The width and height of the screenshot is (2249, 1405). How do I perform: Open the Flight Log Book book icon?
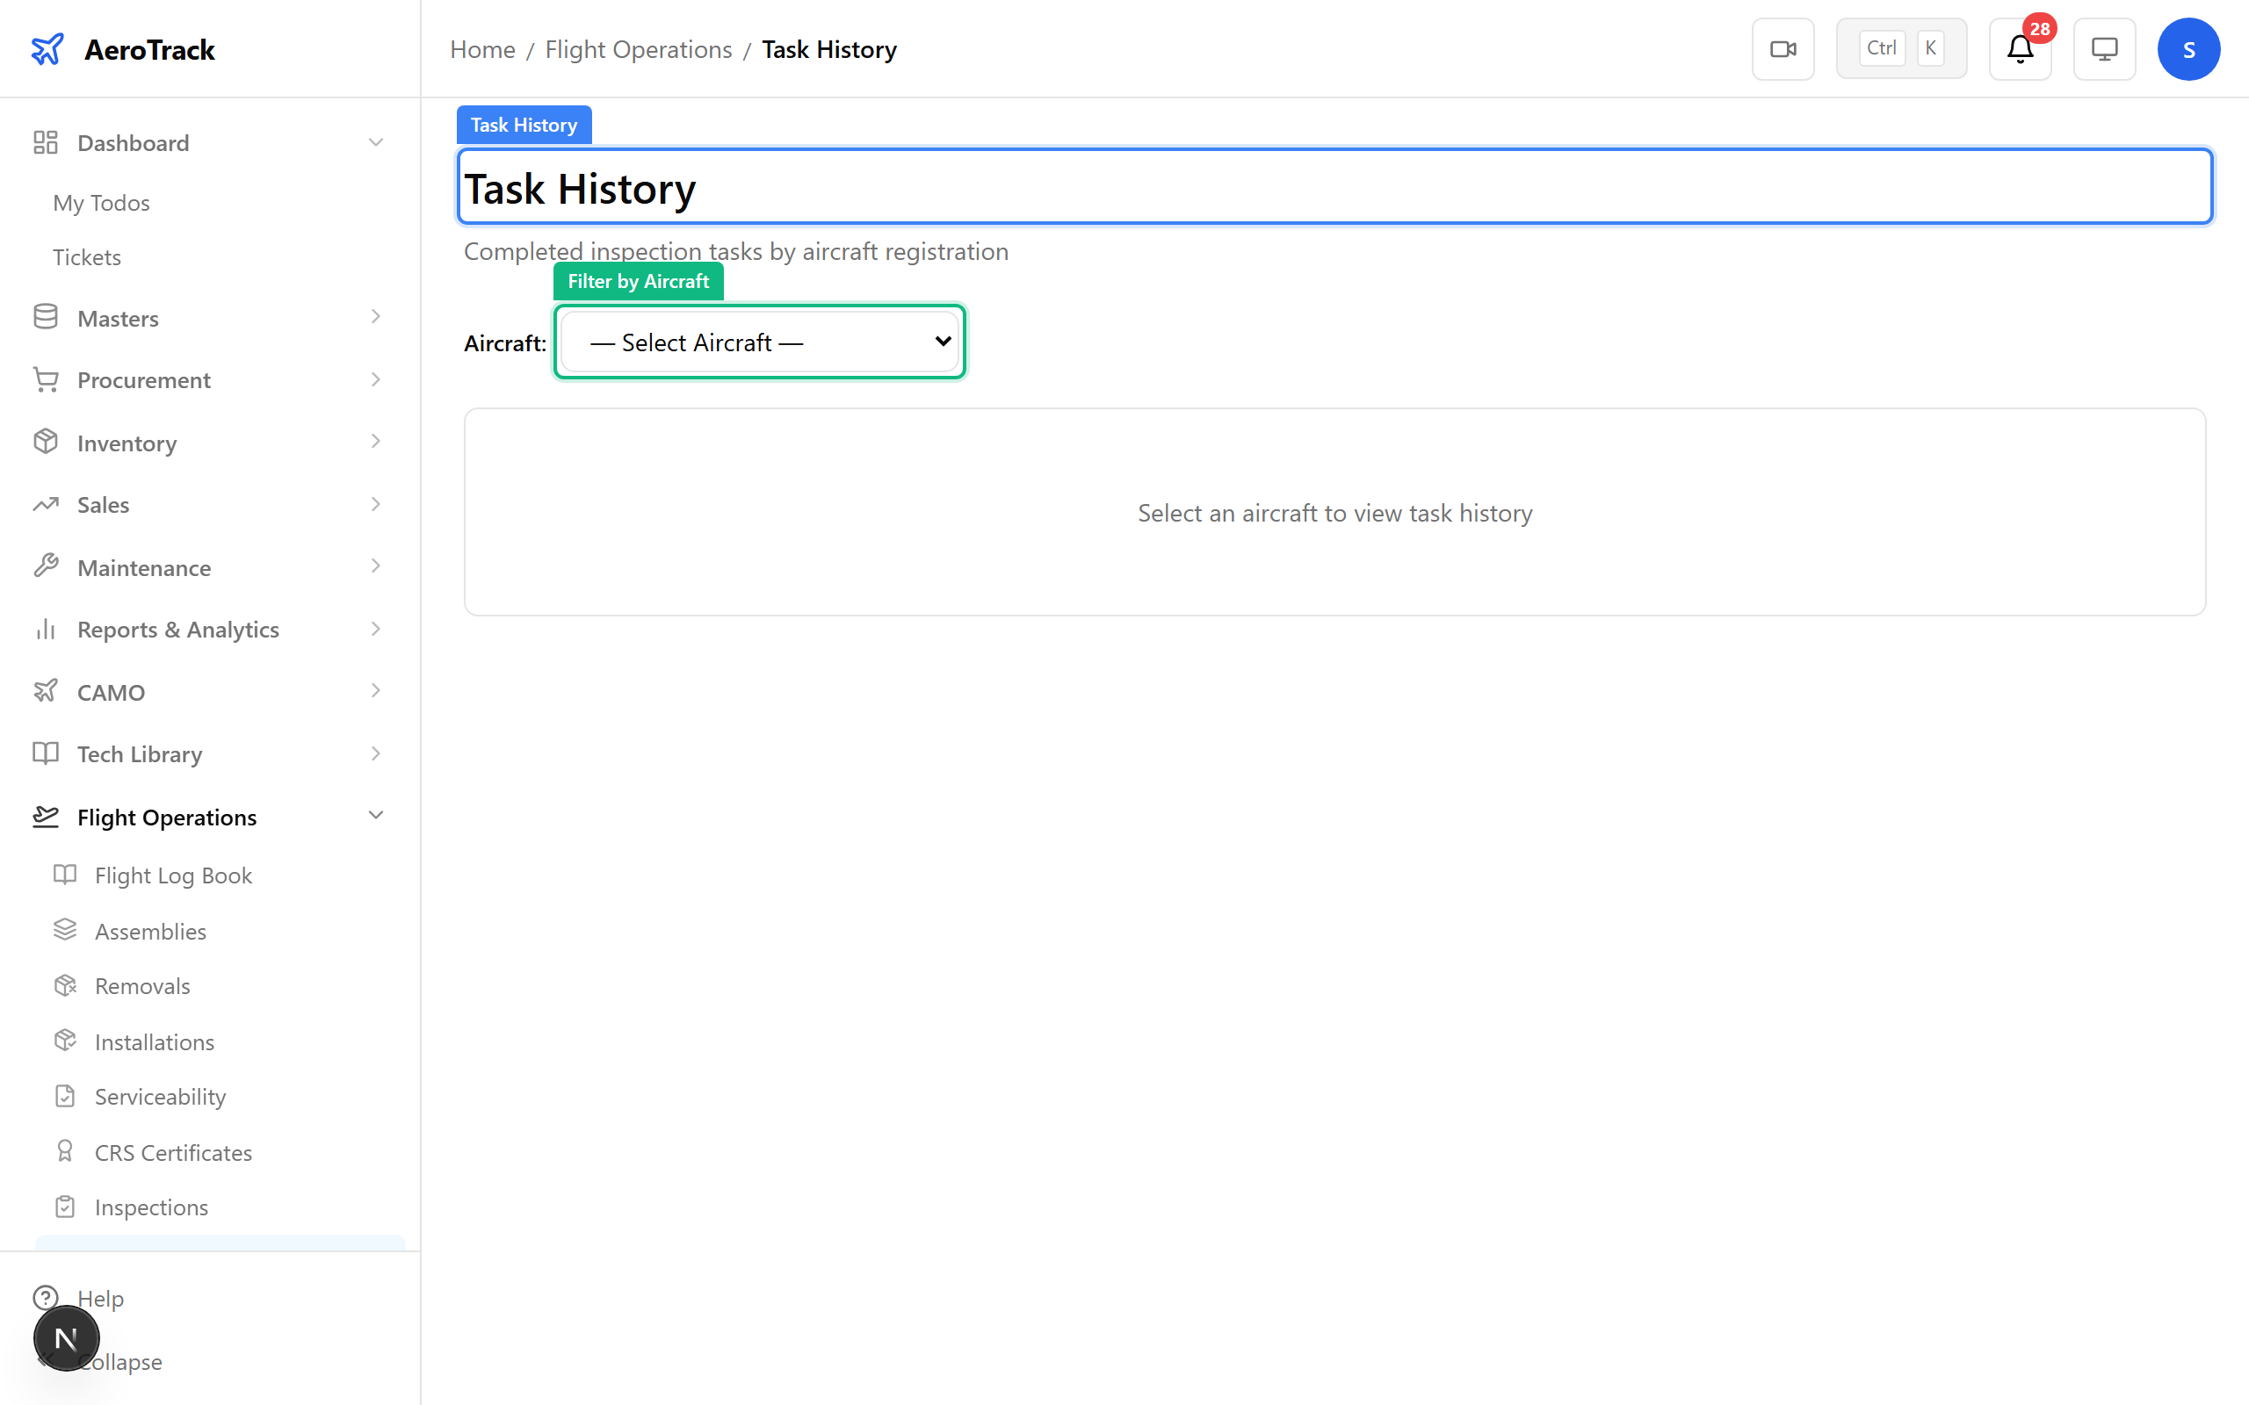coord(65,875)
